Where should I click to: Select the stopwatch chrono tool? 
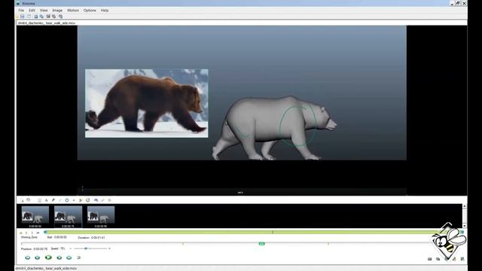(x=88, y=200)
